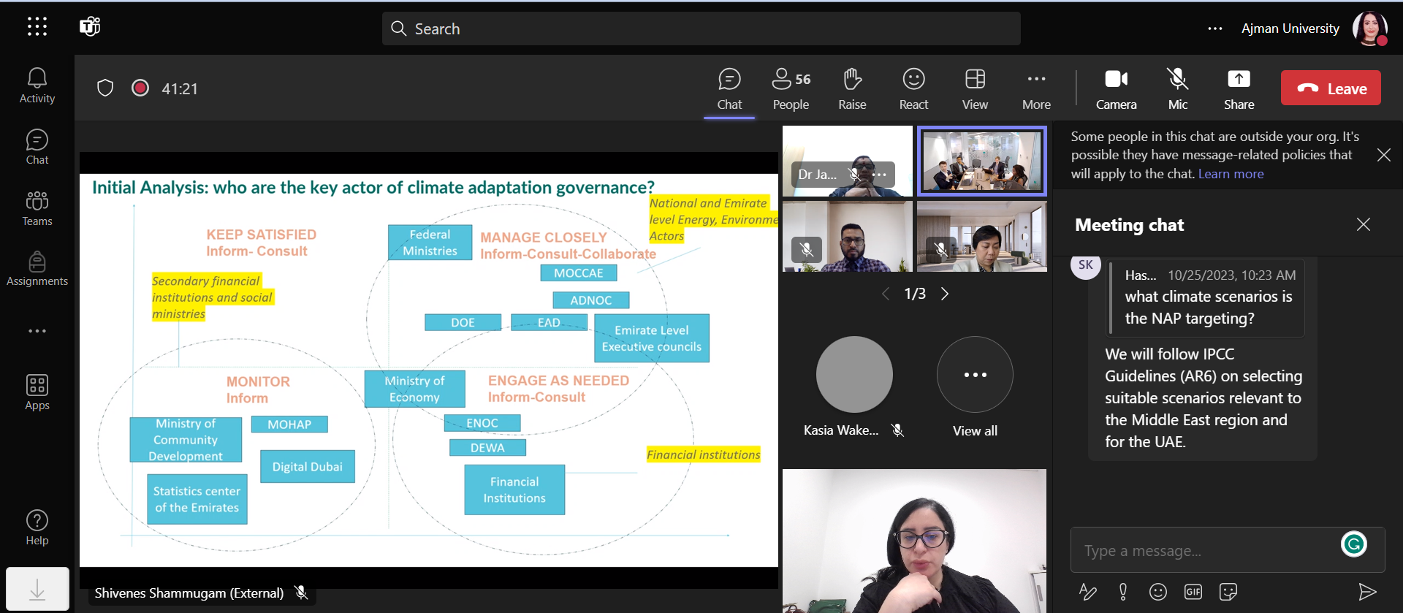Expand the More meeting actions menu
1403x613 pixels.
pos(1036,88)
